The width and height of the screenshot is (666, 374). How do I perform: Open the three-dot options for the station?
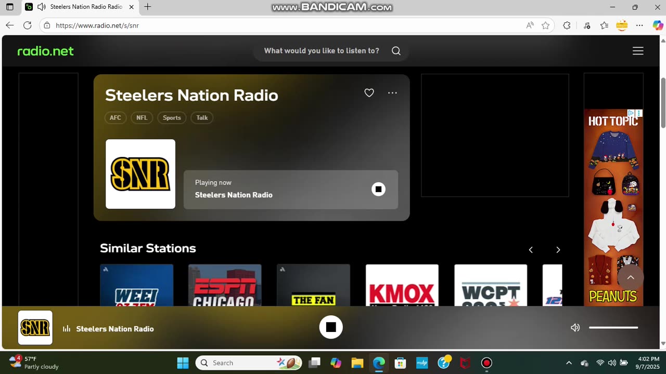392,93
